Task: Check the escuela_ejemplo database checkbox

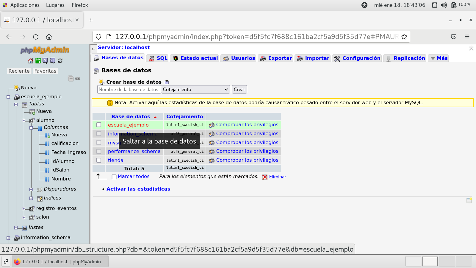Action: coord(99,125)
